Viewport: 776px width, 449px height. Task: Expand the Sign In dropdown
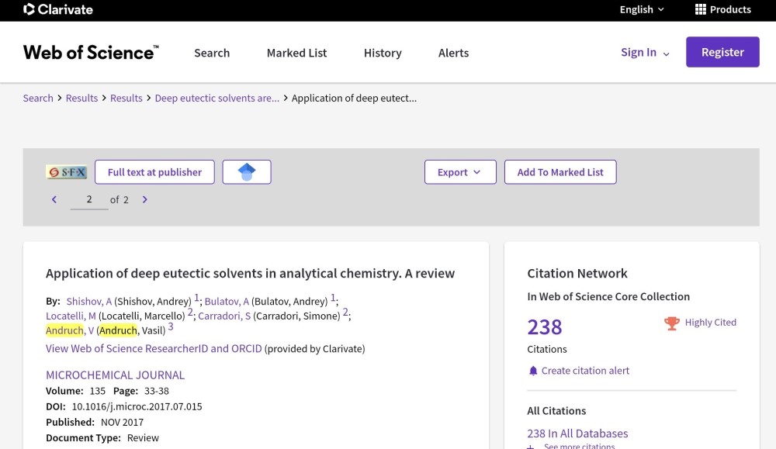(646, 53)
